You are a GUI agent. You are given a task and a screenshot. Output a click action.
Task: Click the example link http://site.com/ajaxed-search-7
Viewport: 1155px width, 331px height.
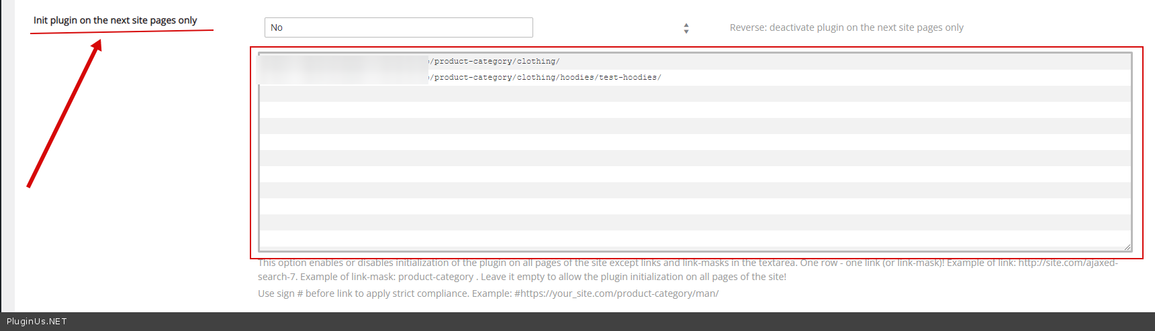click(x=1068, y=263)
